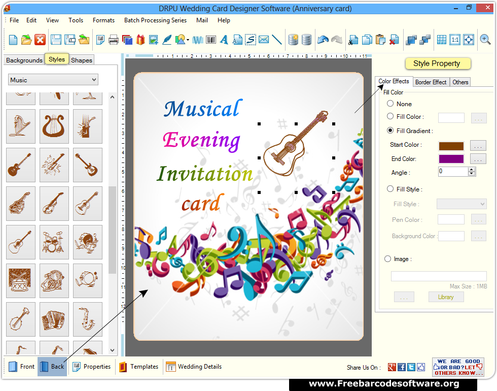Share on Facebook icon

(x=402, y=367)
